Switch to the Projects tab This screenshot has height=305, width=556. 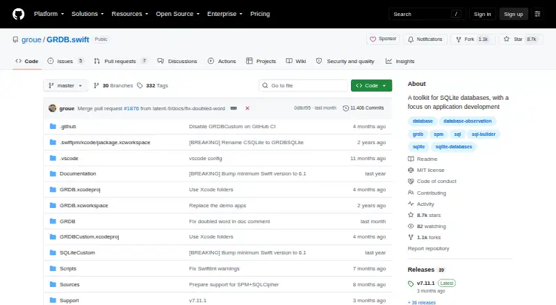[x=261, y=61]
